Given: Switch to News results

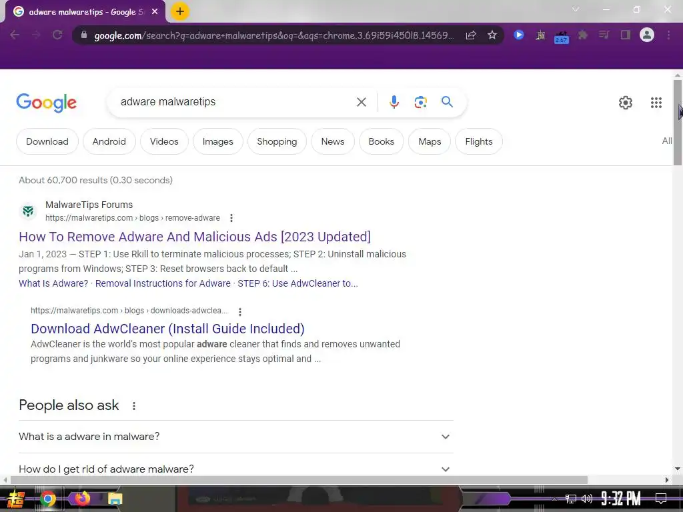Looking at the screenshot, I should pos(333,141).
